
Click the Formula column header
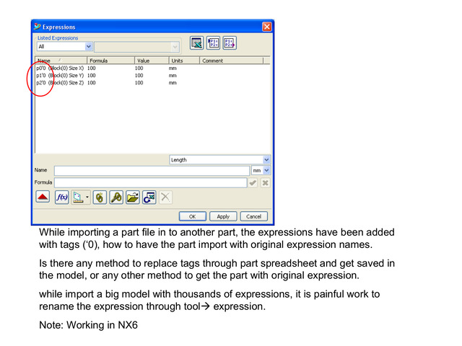(x=110, y=61)
